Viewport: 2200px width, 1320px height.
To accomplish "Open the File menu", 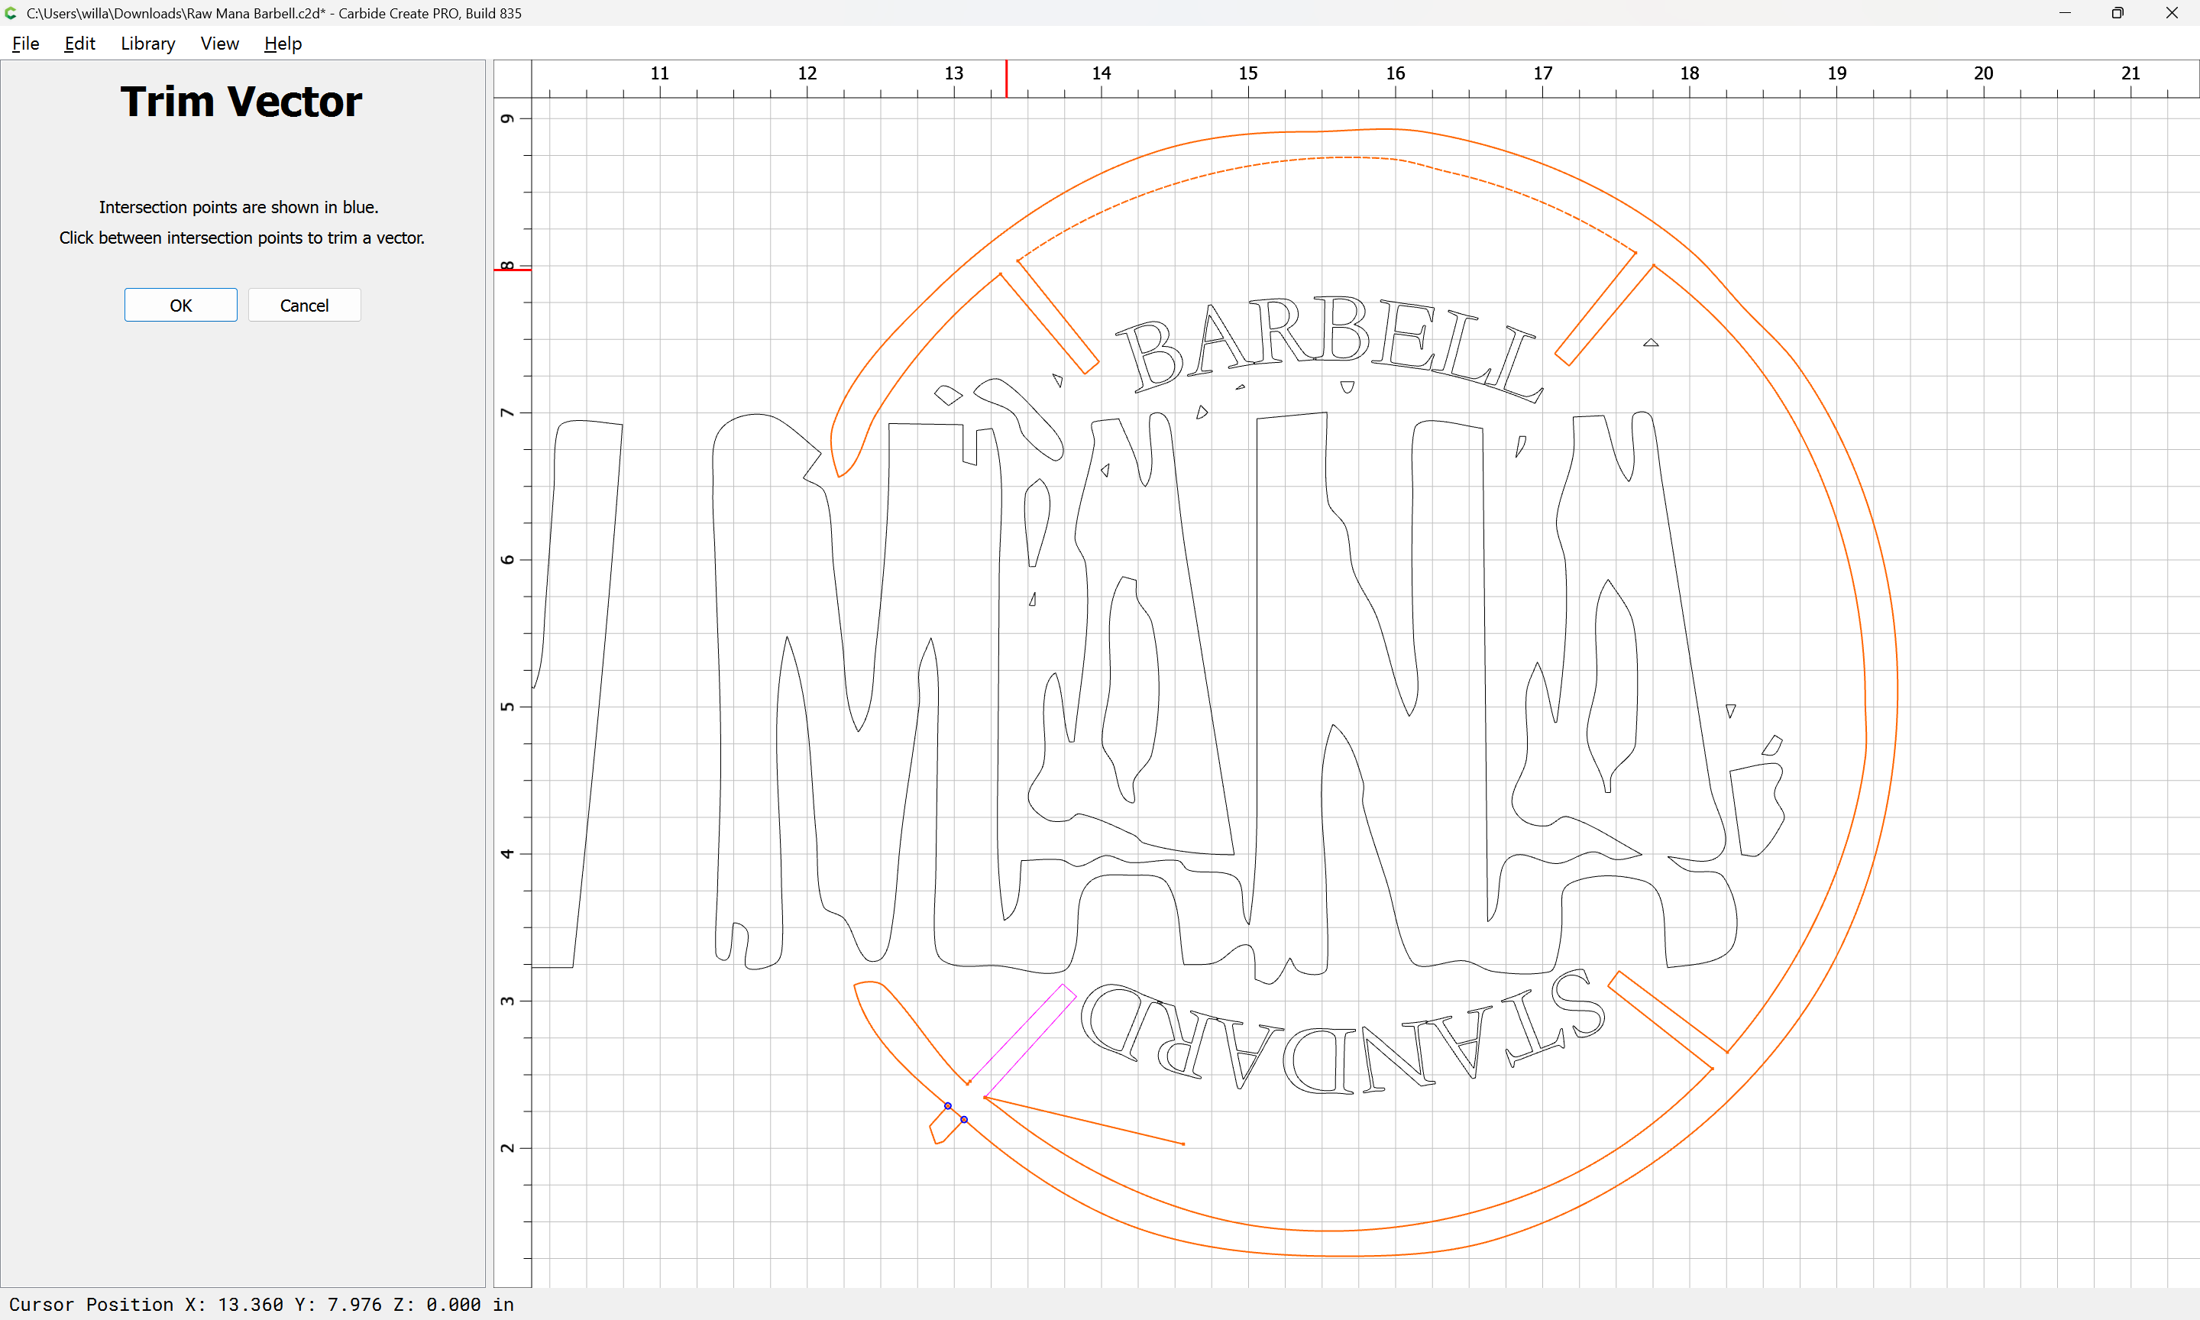I will point(25,44).
